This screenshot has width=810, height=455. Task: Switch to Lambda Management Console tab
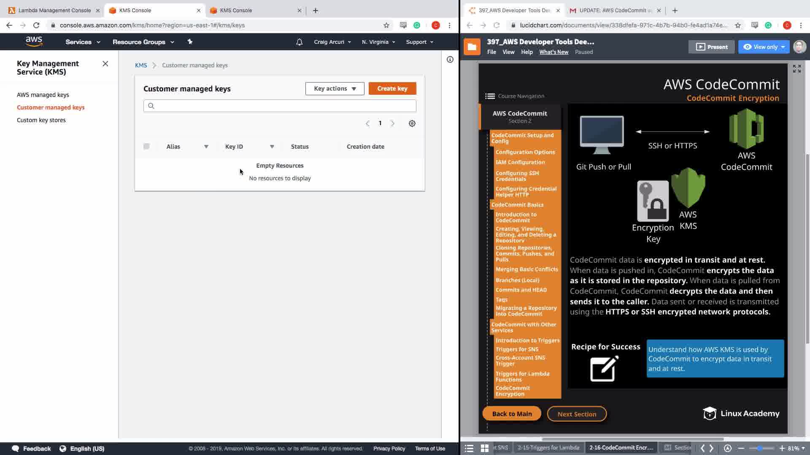(54, 11)
